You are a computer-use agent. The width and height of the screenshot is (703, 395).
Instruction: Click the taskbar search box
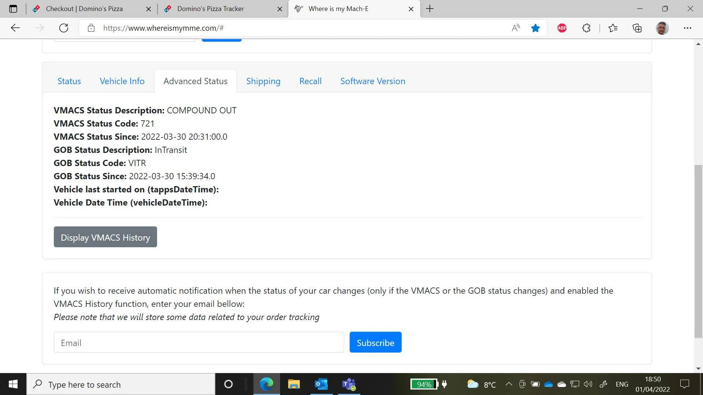click(121, 384)
